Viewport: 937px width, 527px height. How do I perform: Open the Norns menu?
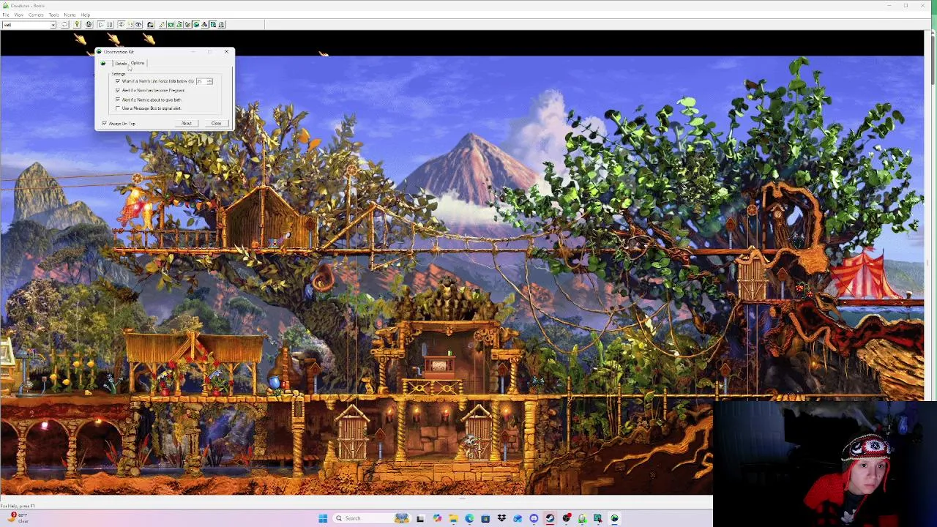70,15
